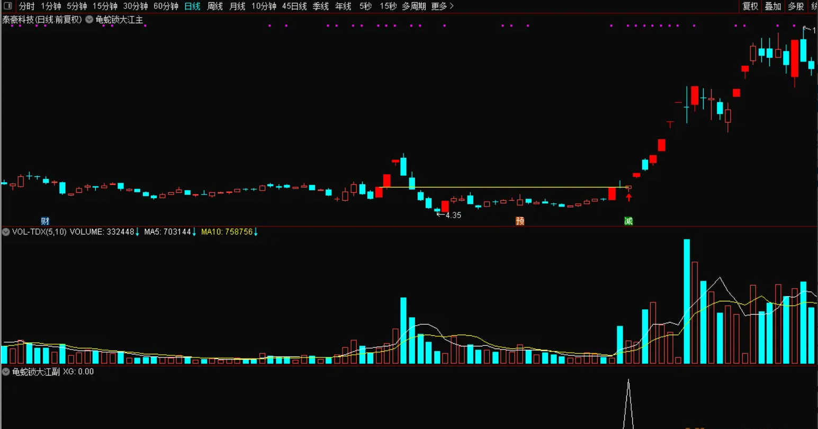Toggle 叠加 overlay mode
Image resolution: width=818 pixels, height=429 pixels.
point(773,6)
